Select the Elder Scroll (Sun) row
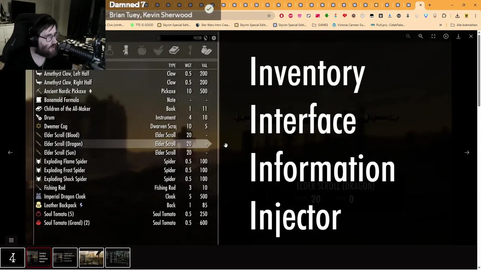The height and width of the screenshot is (270, 481). [x=123, y=153]
